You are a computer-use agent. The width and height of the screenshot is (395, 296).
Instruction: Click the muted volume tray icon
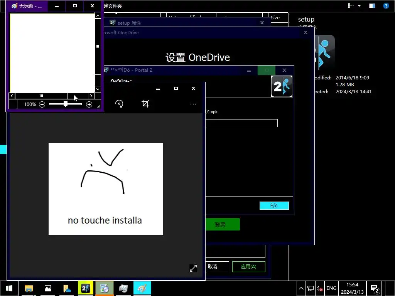point(319,288)
